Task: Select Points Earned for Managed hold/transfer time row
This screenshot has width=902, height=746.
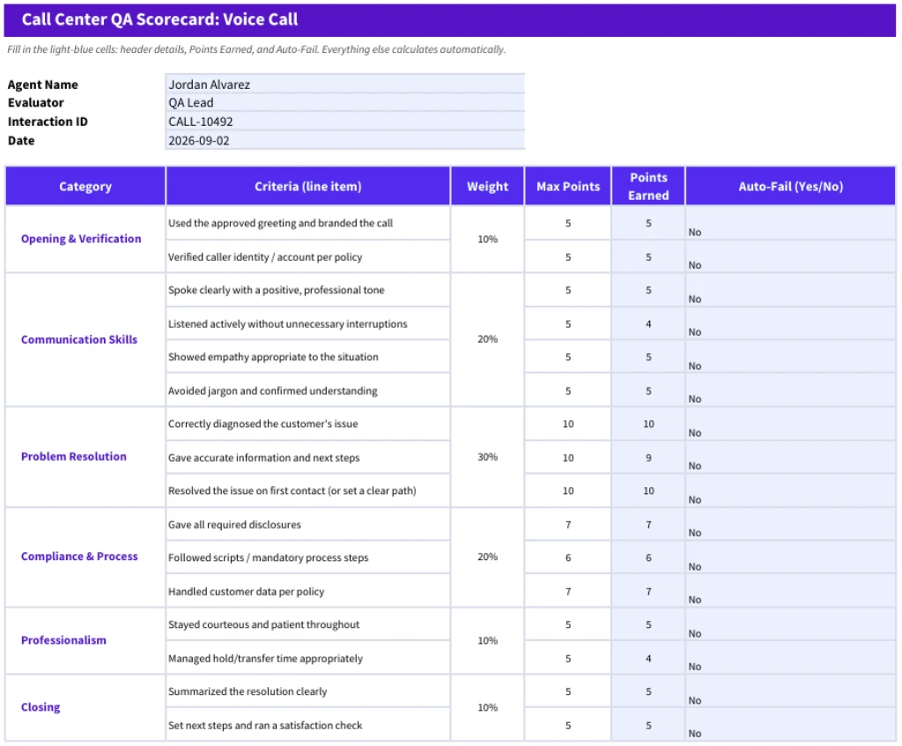Action: point(648,659)
